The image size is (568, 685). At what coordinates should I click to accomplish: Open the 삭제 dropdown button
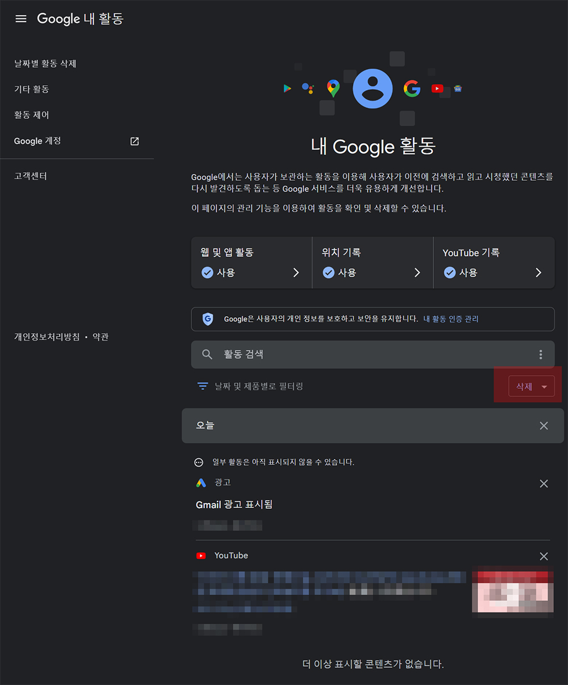531,387
